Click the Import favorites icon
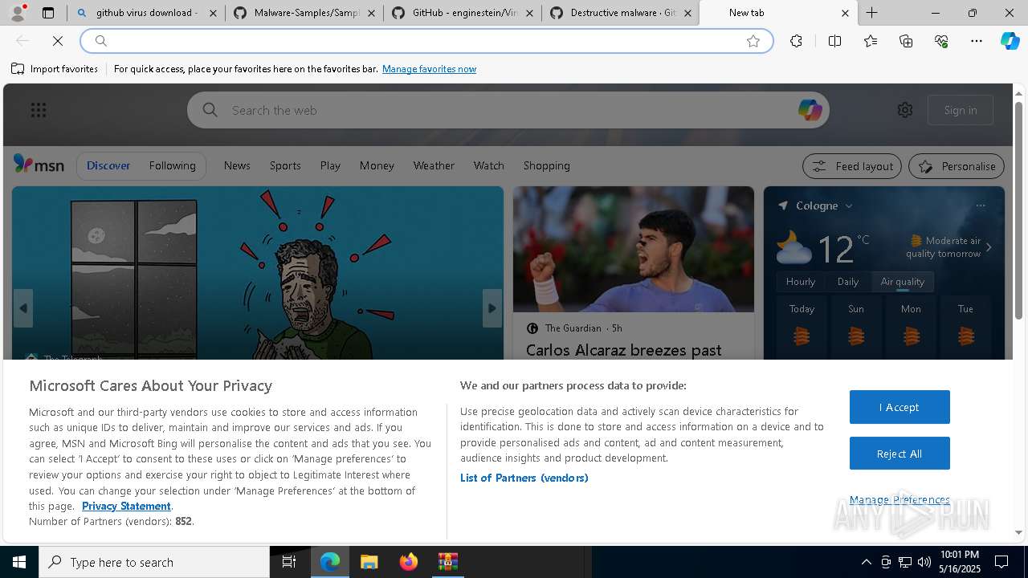The width and height of the screenshot is (1028, 578). 18,69
